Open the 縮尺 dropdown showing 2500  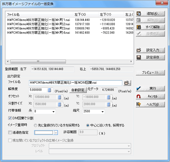pos(94,111)
